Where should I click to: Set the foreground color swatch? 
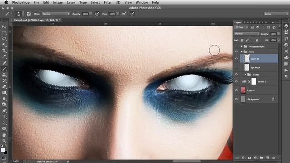click(3, 150)
